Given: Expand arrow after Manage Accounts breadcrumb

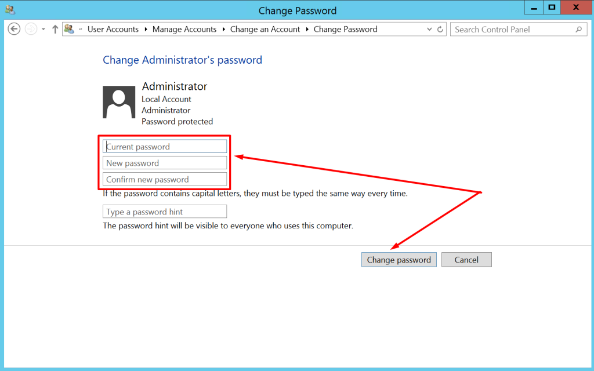Looking at the screenshot, I should 223,30.
